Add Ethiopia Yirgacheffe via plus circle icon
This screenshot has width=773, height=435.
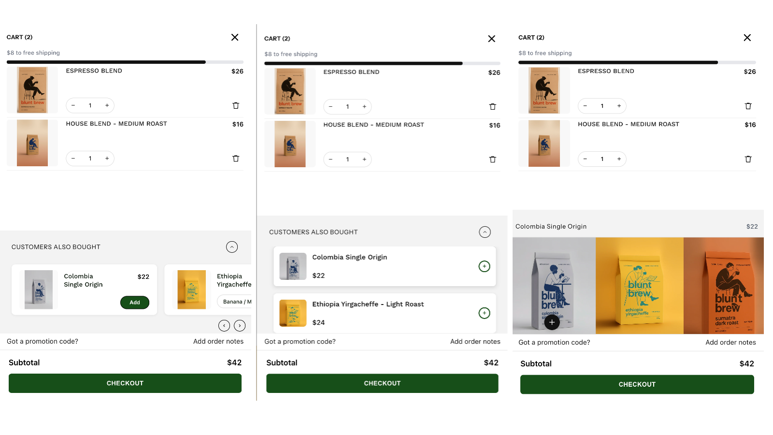484,313
